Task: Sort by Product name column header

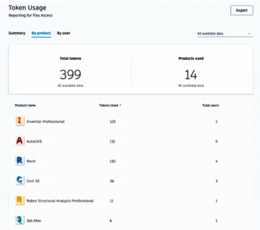Action: tap(25, 105)
